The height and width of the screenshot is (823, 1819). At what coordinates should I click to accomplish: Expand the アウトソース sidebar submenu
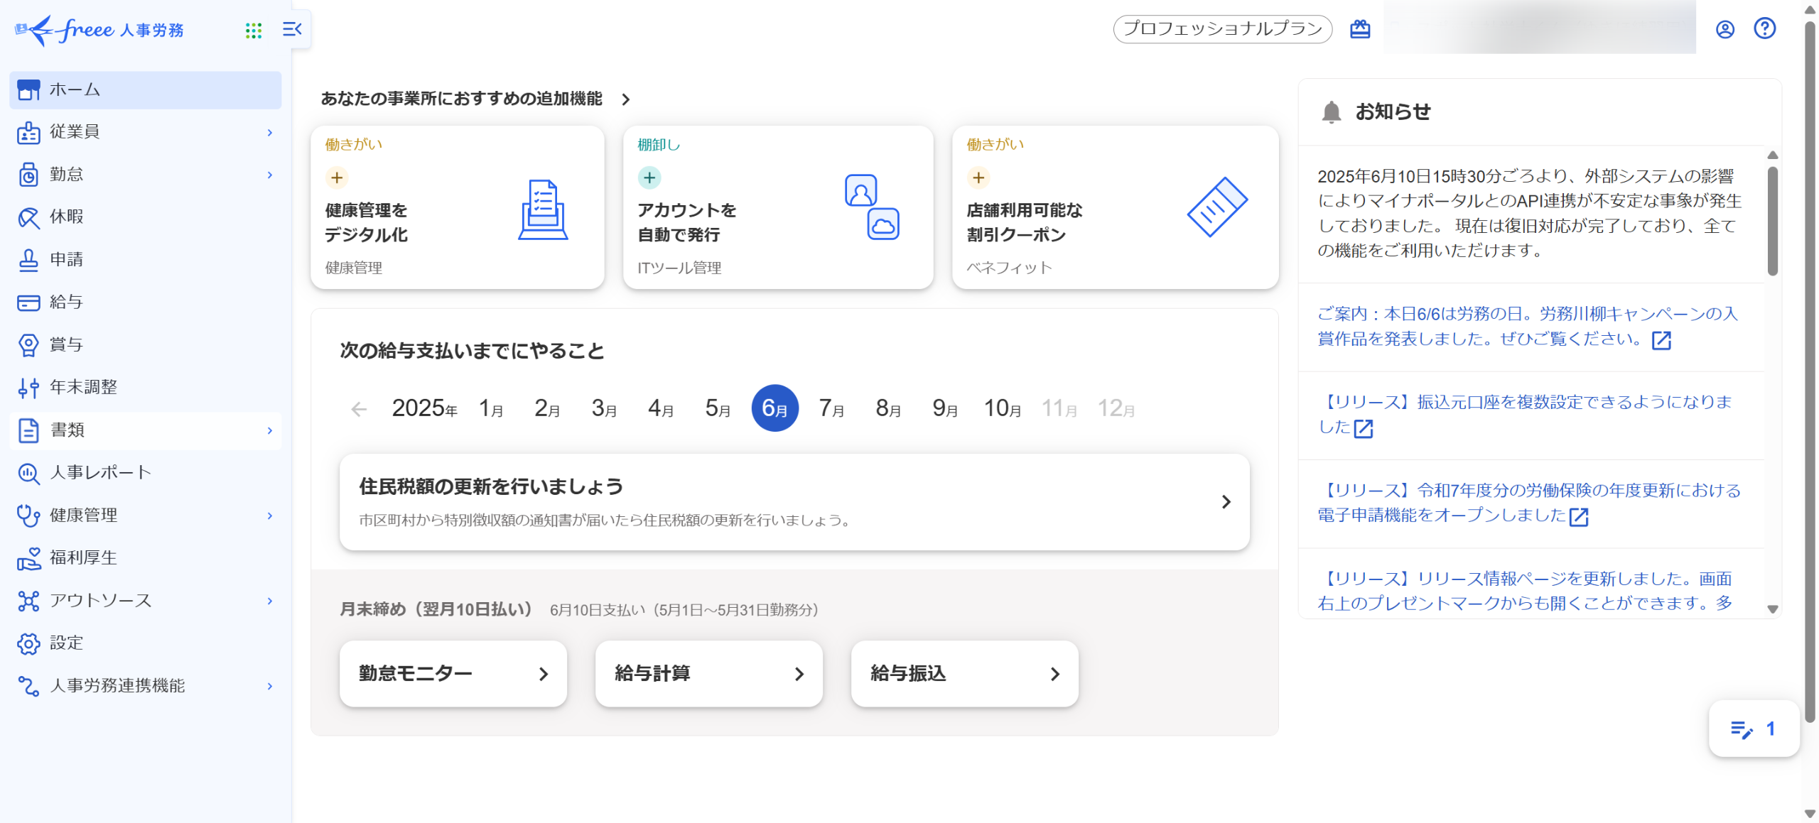(x=270, y=601)
